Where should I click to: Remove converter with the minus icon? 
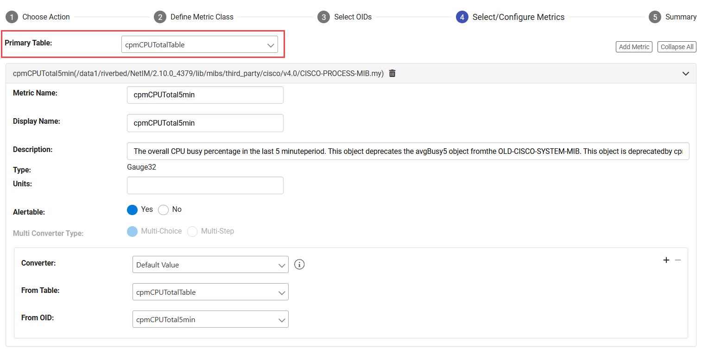[678, 260]
